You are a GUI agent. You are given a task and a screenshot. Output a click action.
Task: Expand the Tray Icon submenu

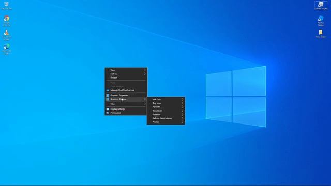coord(166,103)
